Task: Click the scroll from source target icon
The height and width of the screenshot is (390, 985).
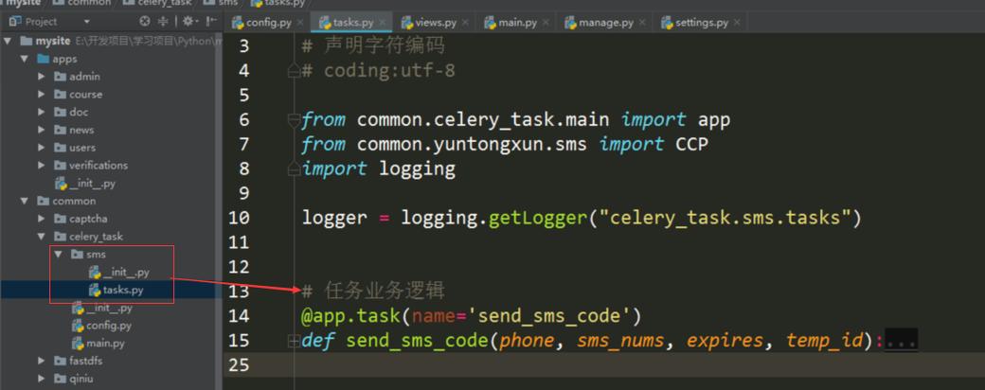Action: point(145,22)
